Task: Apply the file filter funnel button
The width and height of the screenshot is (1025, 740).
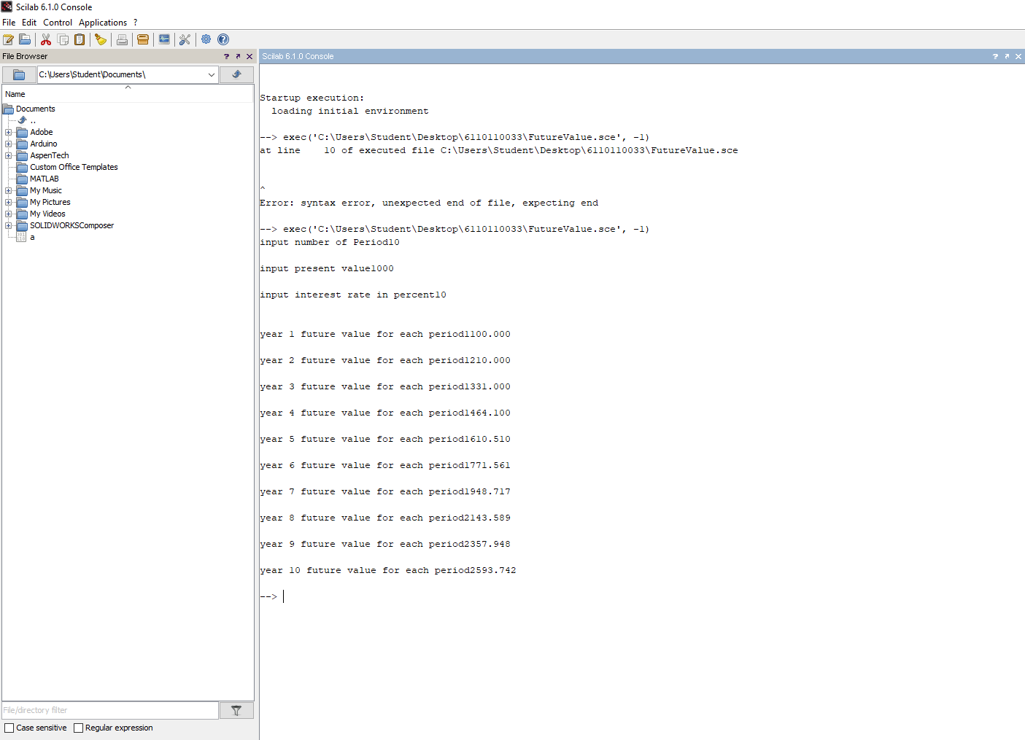Action: point(236,710)
